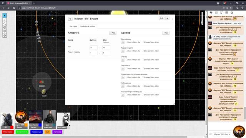Edit the HP current value field
Viewport: 246px width, 138px height.
tap(93, 48)
